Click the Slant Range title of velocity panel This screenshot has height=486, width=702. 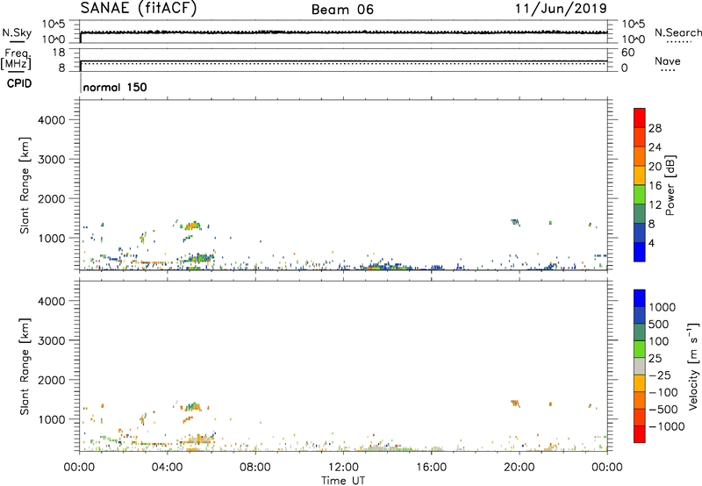(25, 367)
